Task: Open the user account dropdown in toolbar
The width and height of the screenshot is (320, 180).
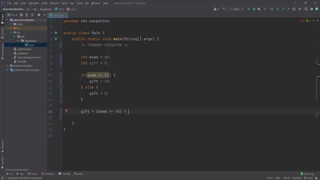Action: 216,9
